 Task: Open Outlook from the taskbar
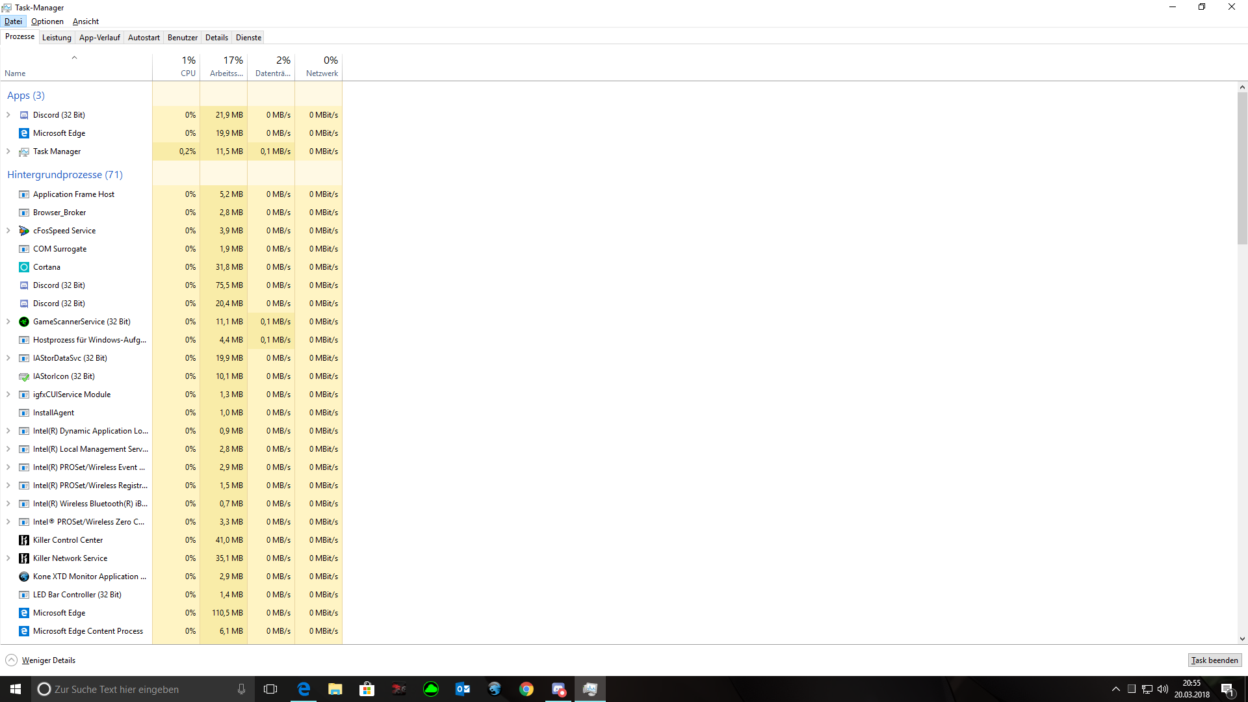click(x=463, y=689)
